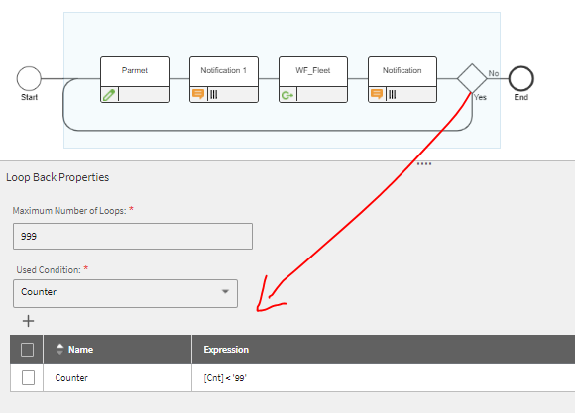Image resolution: width=575 pixels, height=413 pixels.
Task: Select the WF_Fleet workflow step
Action: pos(313,79)
